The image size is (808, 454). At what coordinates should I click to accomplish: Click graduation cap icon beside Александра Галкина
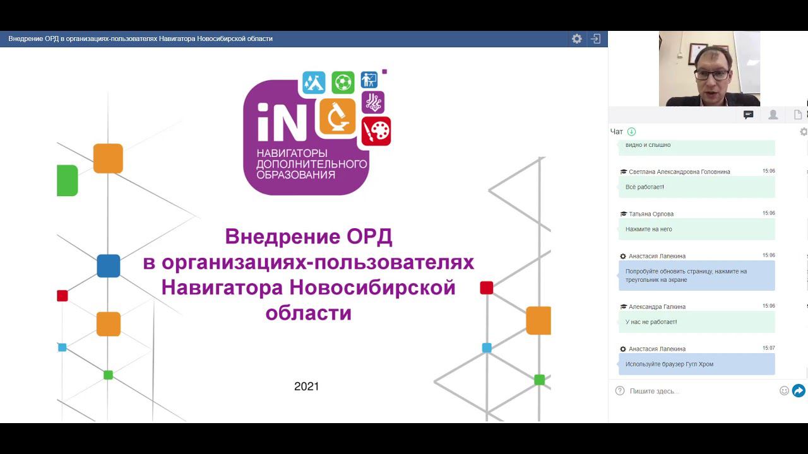623,306
